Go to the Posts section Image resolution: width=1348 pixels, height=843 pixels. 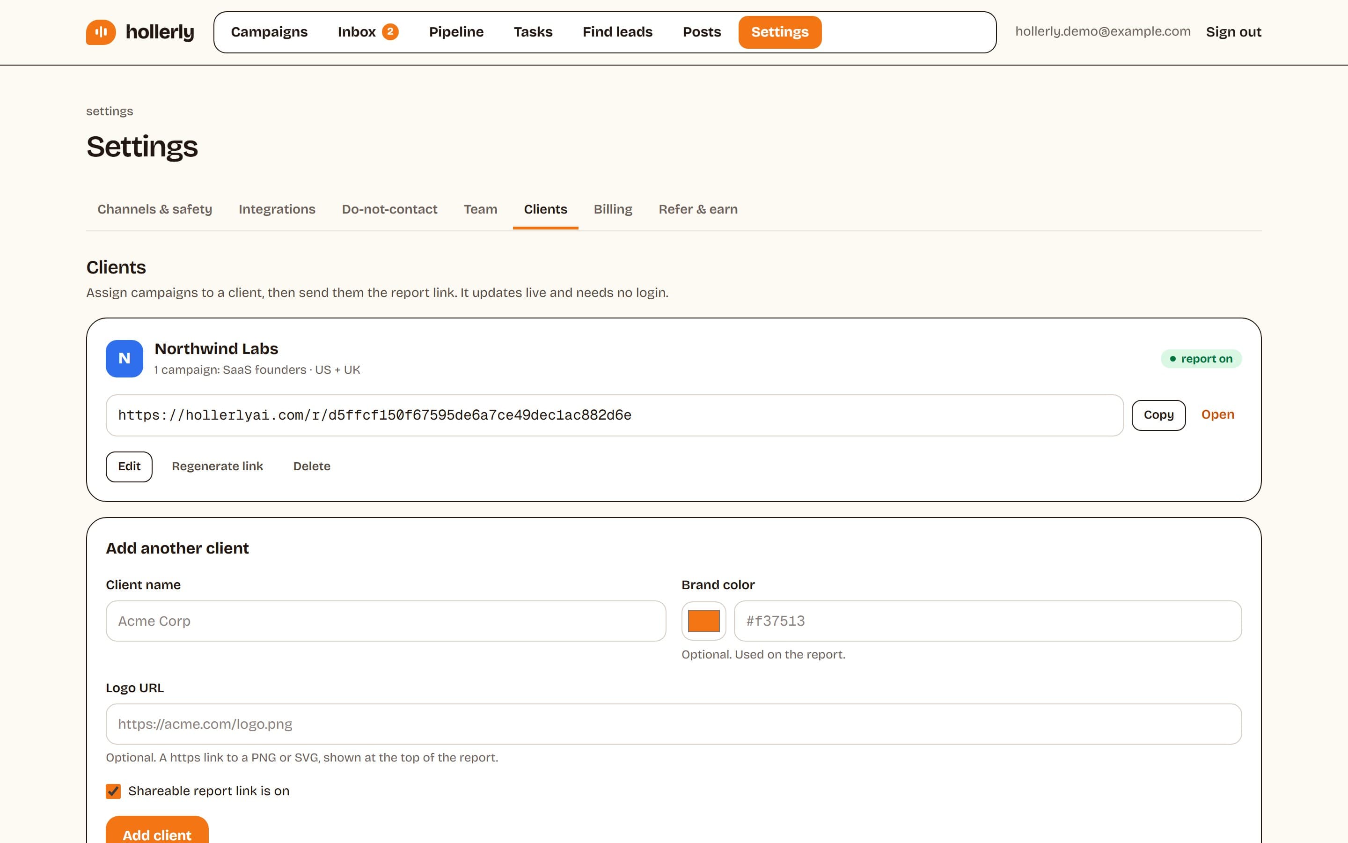click(x=702, y=32)
